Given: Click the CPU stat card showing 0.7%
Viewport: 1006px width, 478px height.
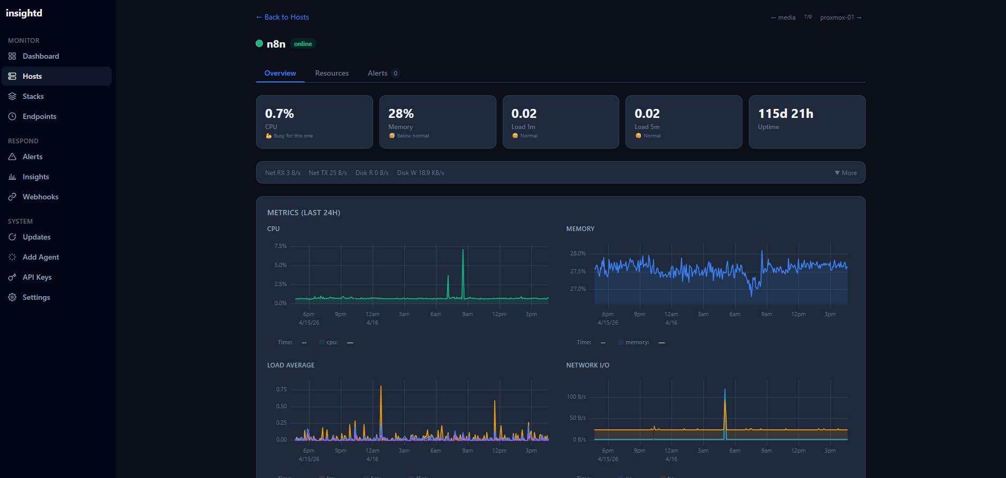Looking at the screenshot, I should [314, 122].
